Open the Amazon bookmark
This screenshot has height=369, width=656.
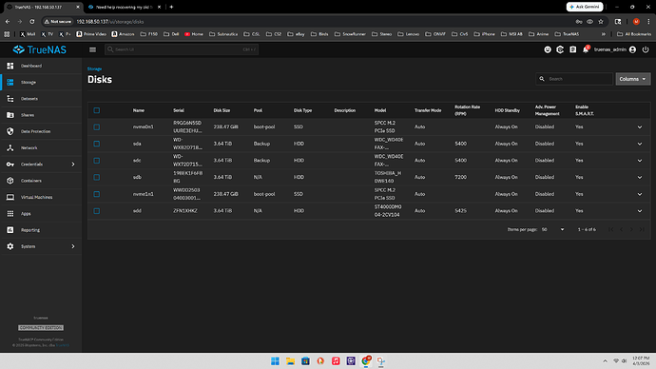tap(123, 34)
